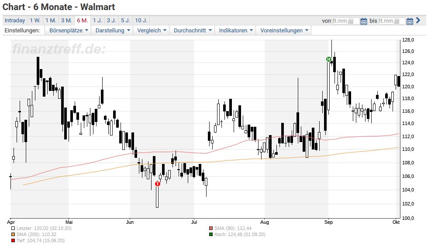Select the 3 J. timeframe
The width and height of the screenshot is (431, 247).
click(x=111, y=21)
